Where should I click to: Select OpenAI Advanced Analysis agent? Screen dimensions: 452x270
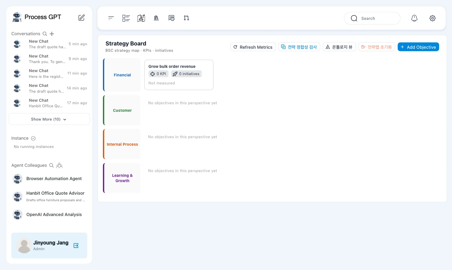(49, 215)
